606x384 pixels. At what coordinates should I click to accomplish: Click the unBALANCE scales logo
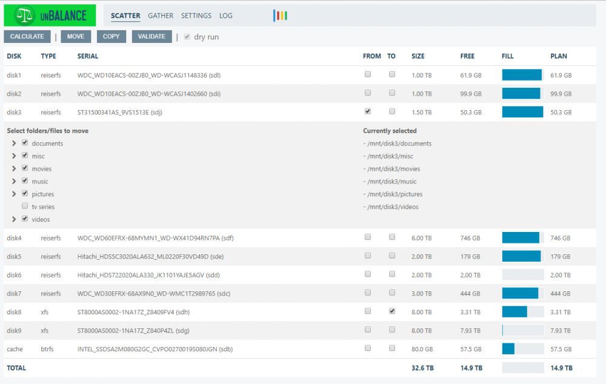click(50, 16)
